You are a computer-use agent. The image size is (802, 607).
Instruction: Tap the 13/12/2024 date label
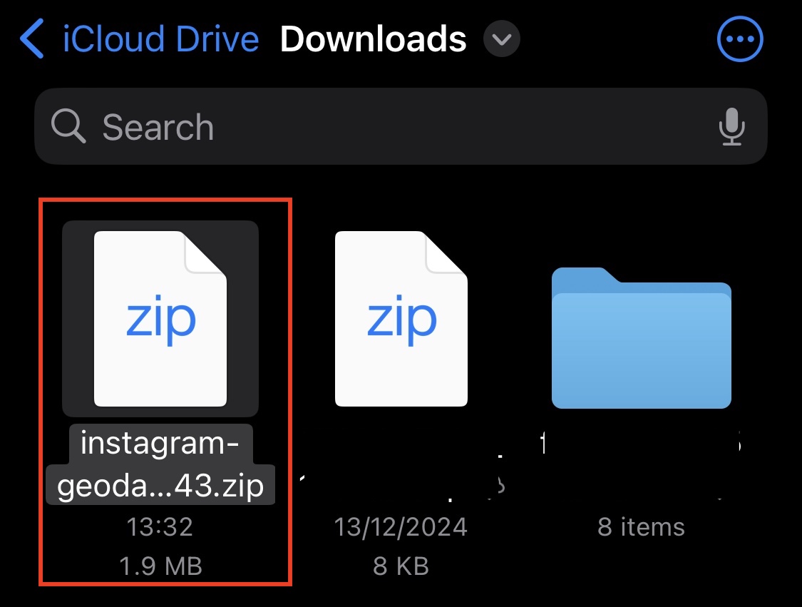[x=401, y=527]
